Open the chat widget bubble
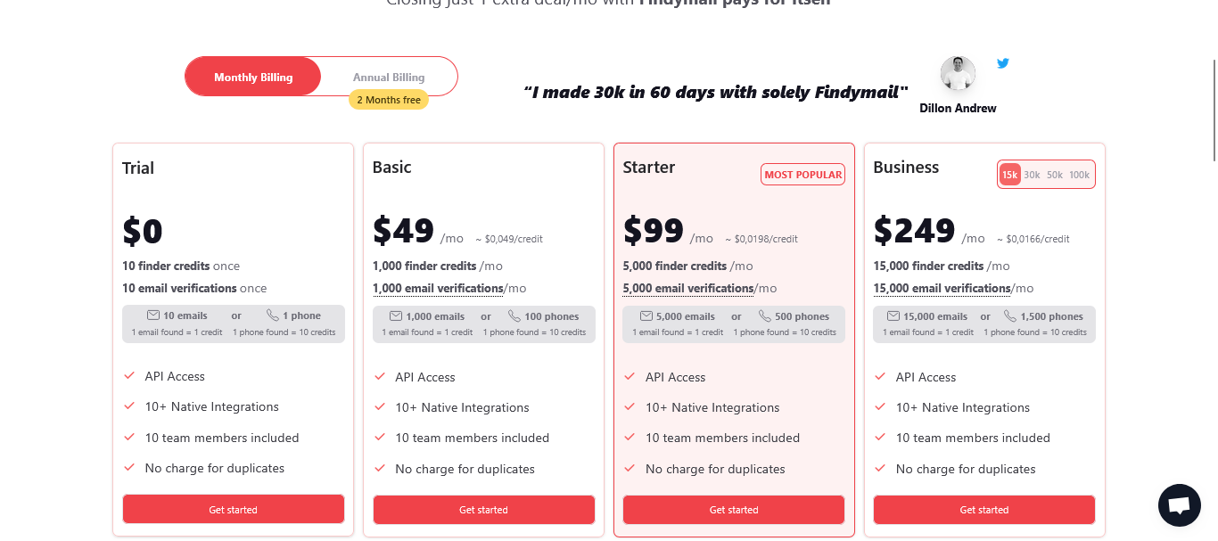The width and height of the screenshot is (1218, 541). 1179,504
